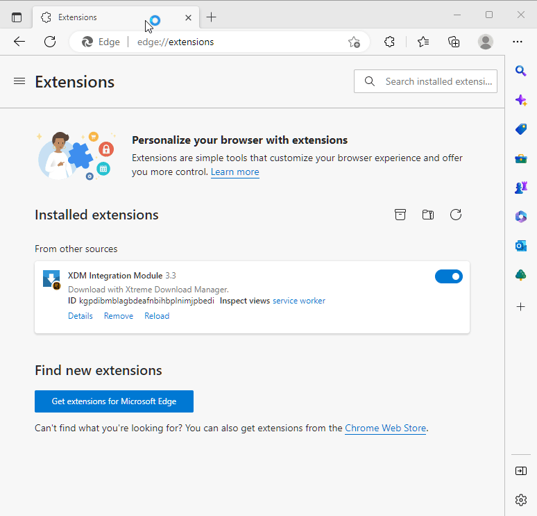Open sidebar Tools briefcase icon

pyautogui.click(x=521, y=158)
